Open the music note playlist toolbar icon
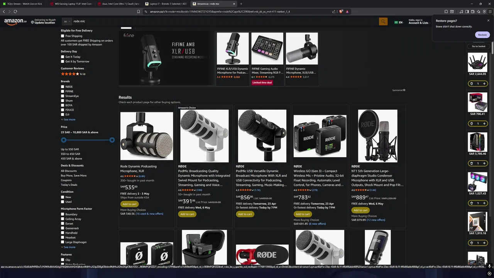The image size is (494, 278). point(461,12)
